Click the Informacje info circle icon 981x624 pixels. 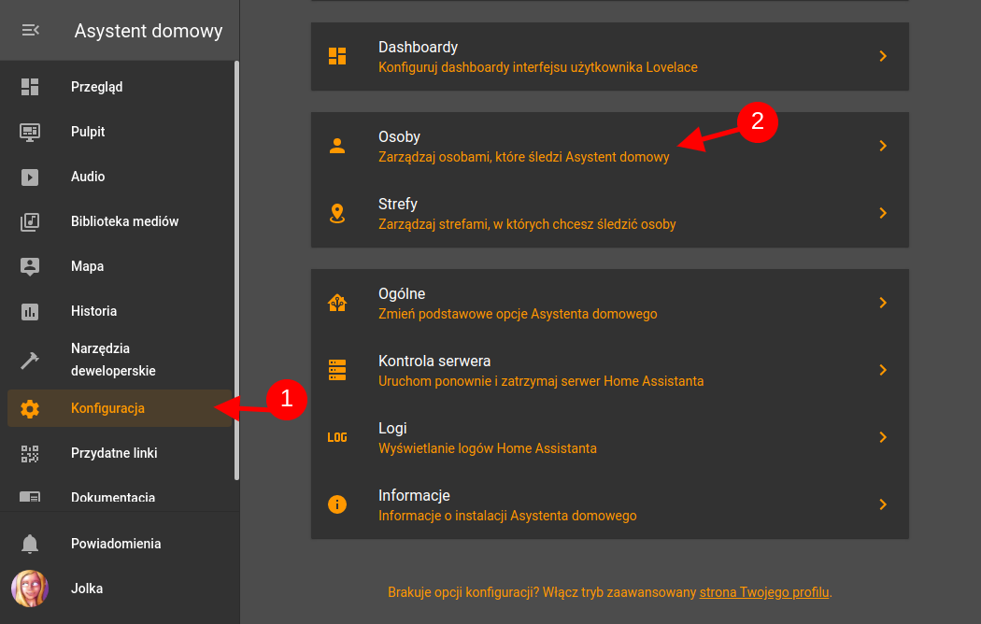[x=337, y=504]
